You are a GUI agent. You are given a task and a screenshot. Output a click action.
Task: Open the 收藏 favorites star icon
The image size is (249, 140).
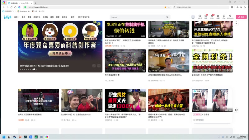218,17
